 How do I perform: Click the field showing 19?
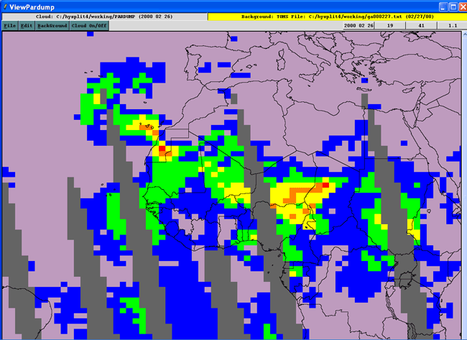[390, 26]
